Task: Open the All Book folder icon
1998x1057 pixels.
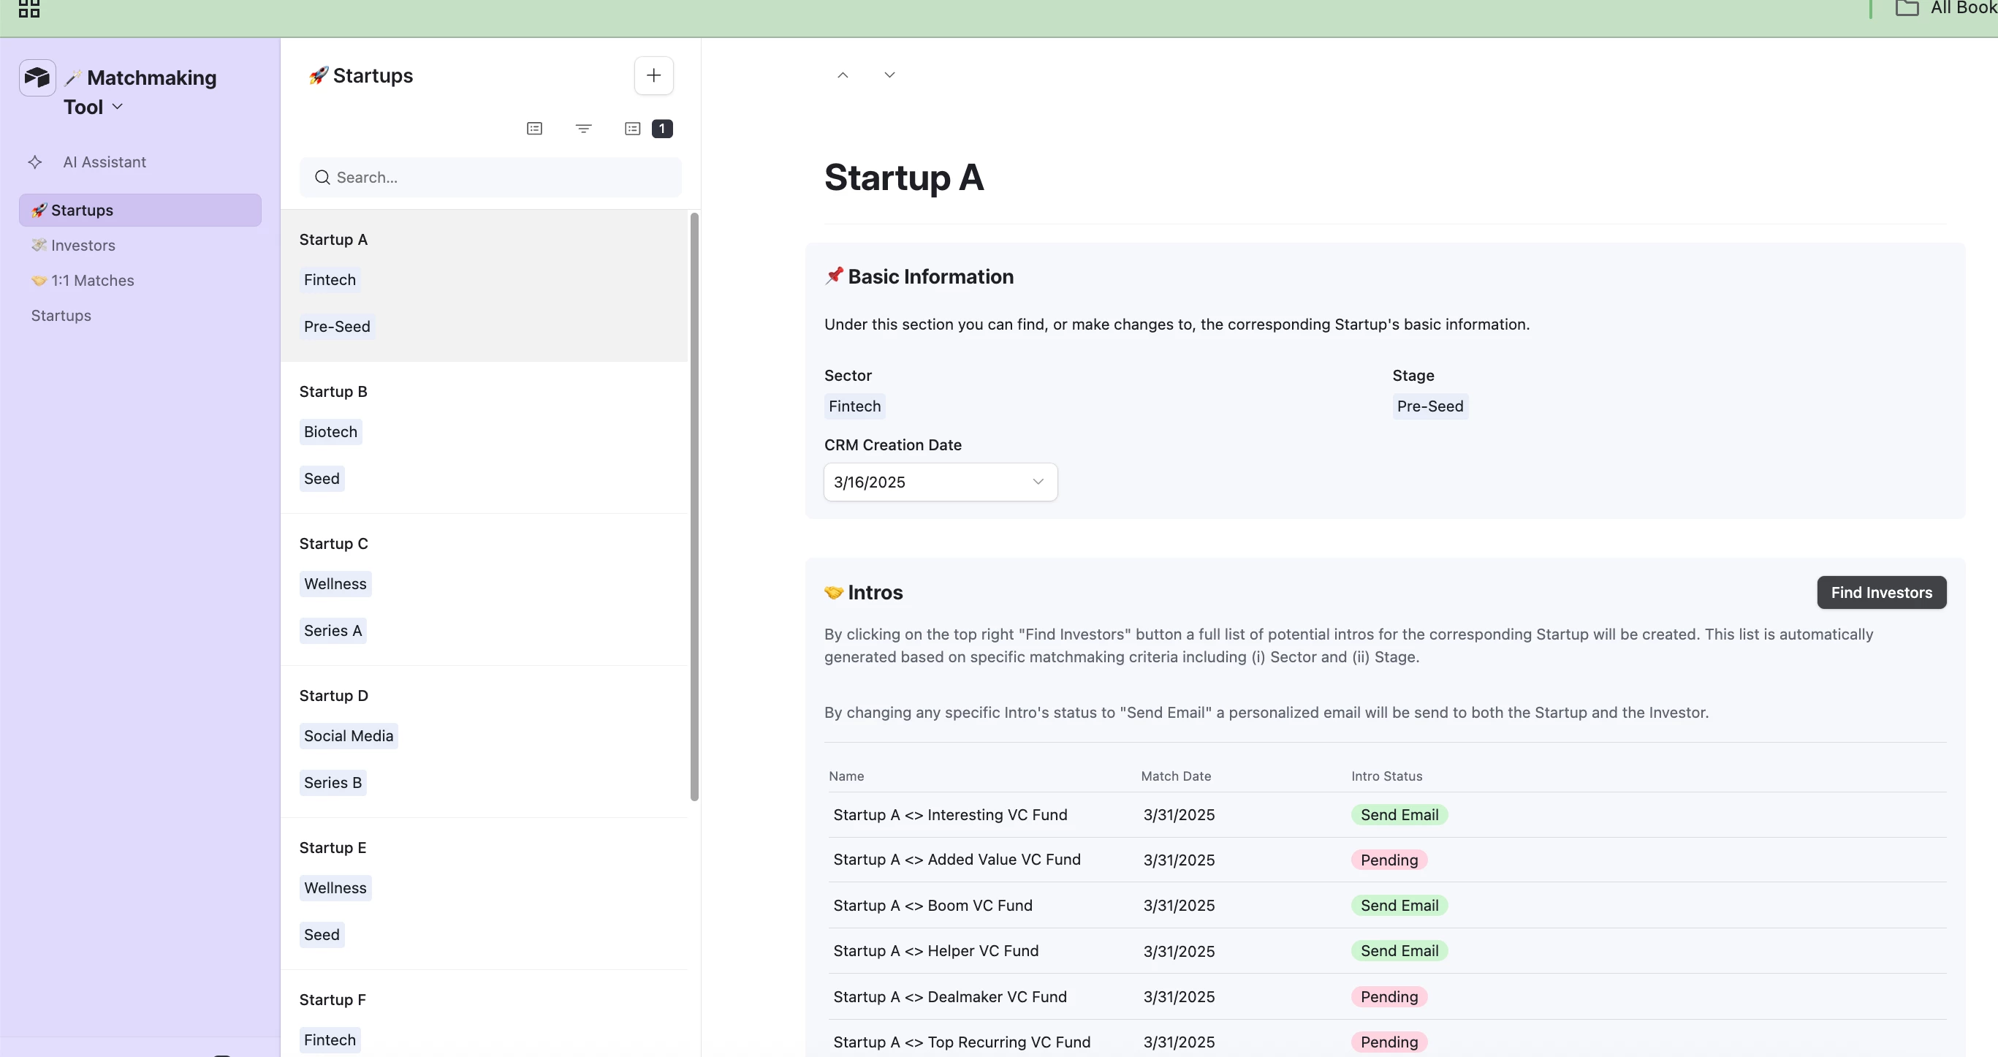Action: [1907, 9]
